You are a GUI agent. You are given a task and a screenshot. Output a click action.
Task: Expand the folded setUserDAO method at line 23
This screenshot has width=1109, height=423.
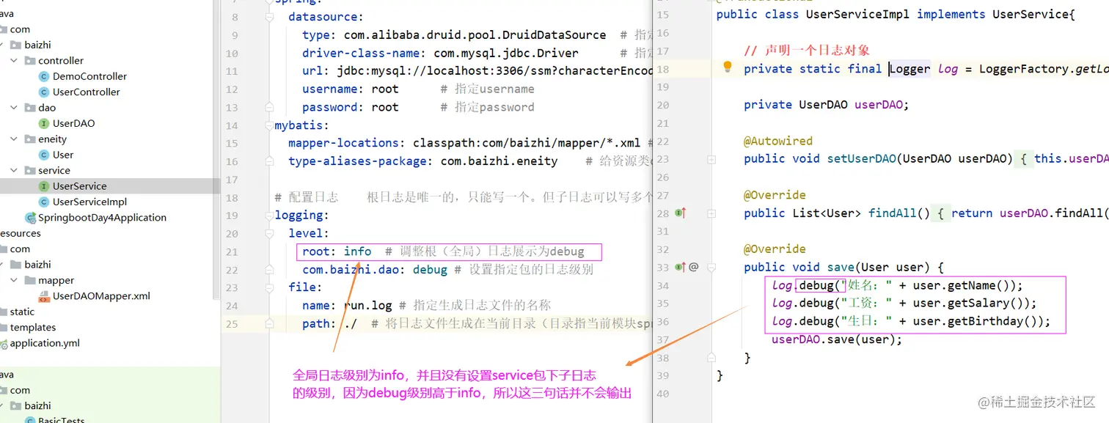click(711, 159)
